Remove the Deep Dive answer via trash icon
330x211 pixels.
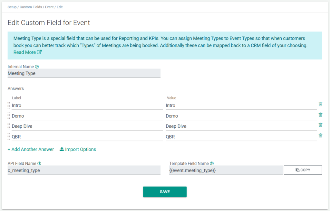point(320,125)
